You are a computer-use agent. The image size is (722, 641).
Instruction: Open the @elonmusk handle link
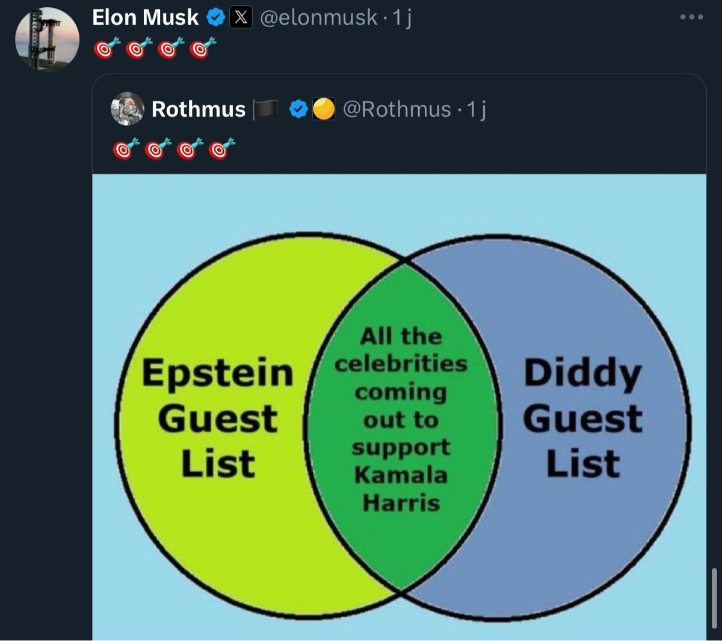318,17
